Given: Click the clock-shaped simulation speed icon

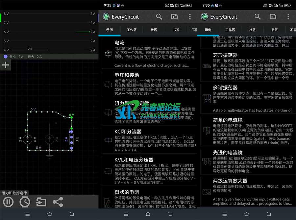Looking at the screenshot, I should tap(25, 202).
